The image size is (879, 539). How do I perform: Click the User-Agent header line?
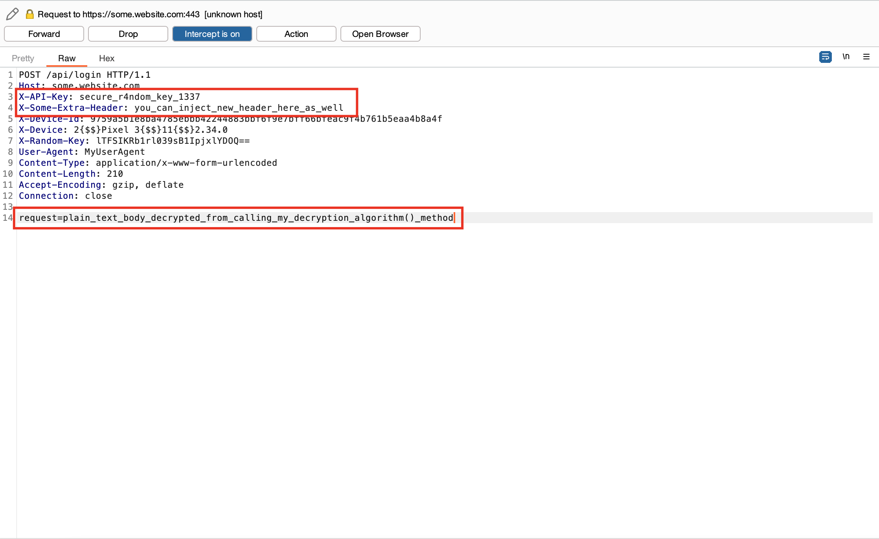(x=82, y=152)
